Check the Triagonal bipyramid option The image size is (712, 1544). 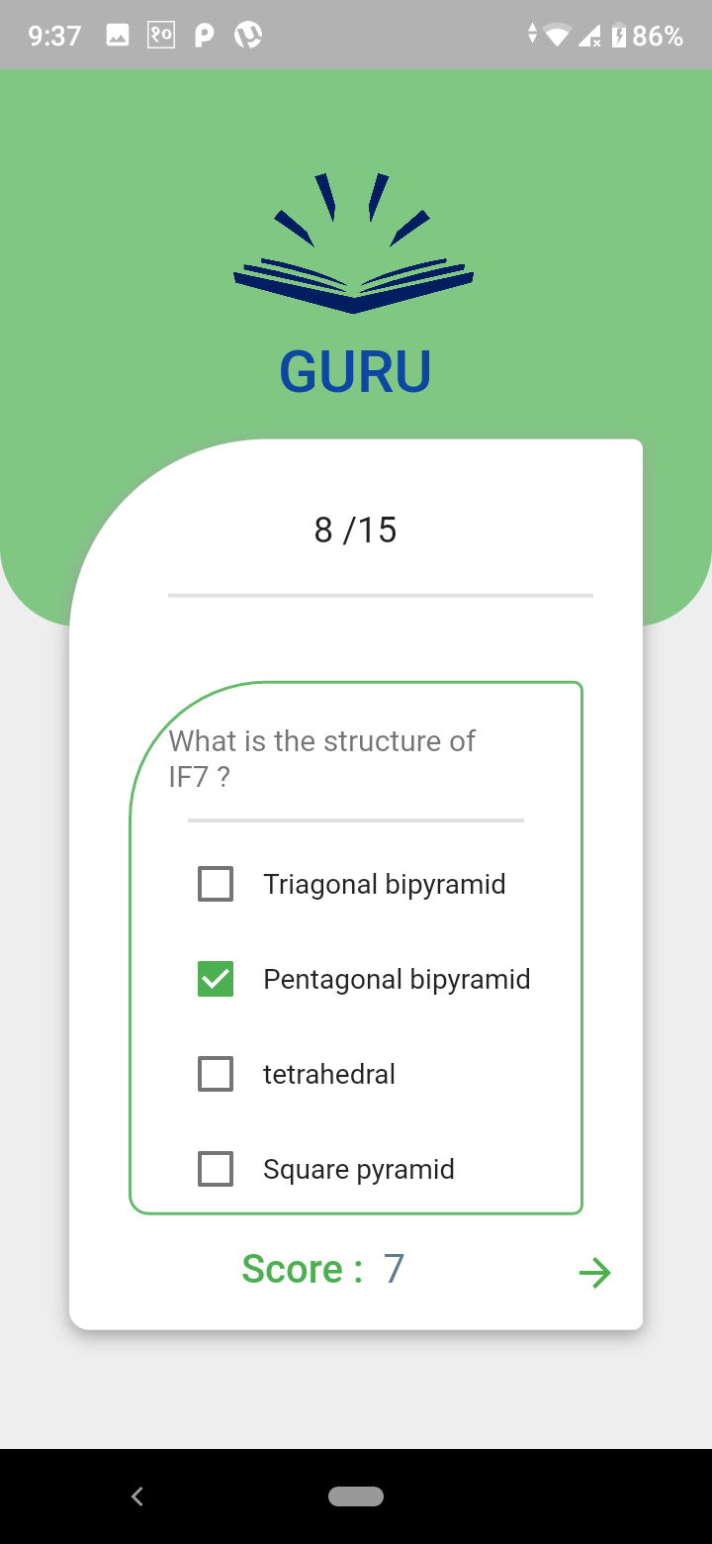(x=215, y=883)
